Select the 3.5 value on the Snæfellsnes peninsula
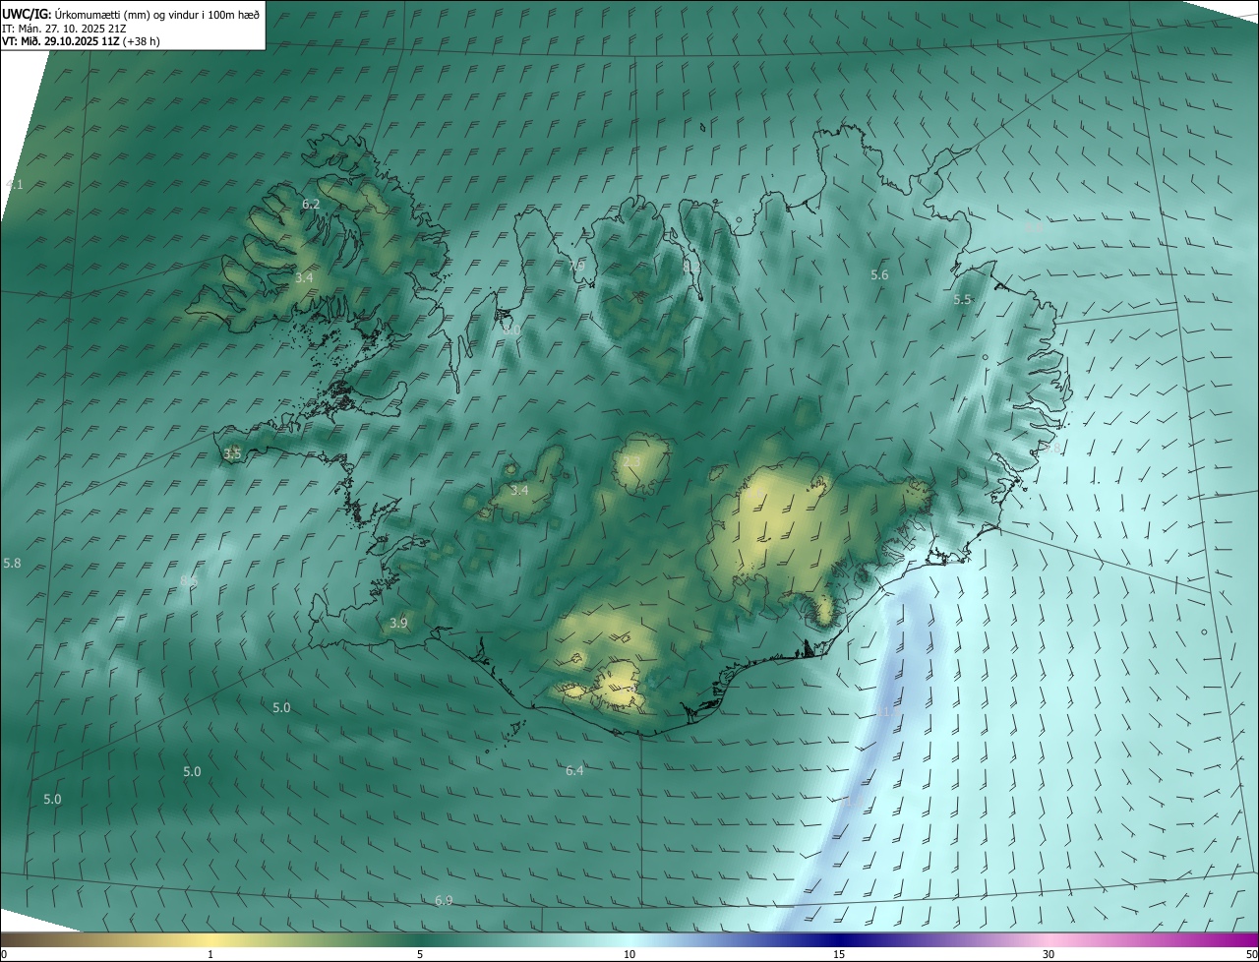 232,454
